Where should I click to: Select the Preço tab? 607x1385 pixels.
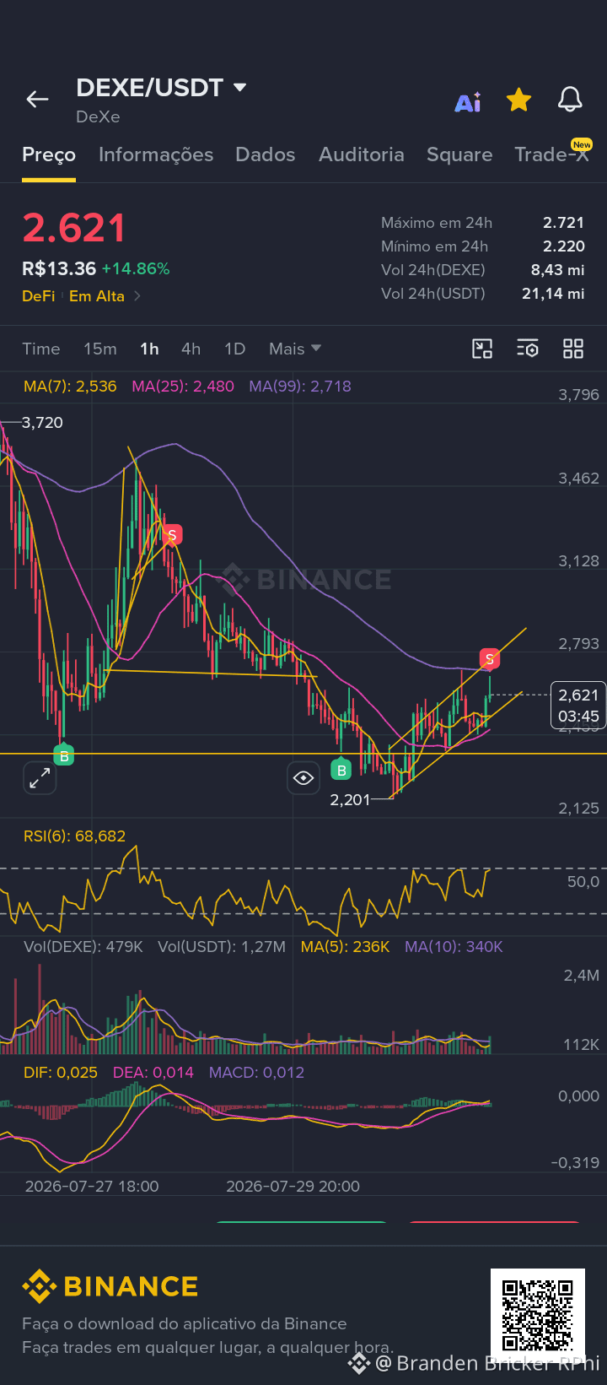[x=49, y=154]
